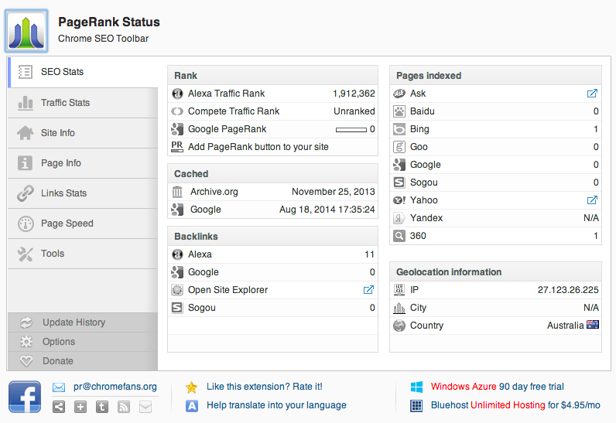
Task: Click the Donate entry
Action: coord(83,361)
